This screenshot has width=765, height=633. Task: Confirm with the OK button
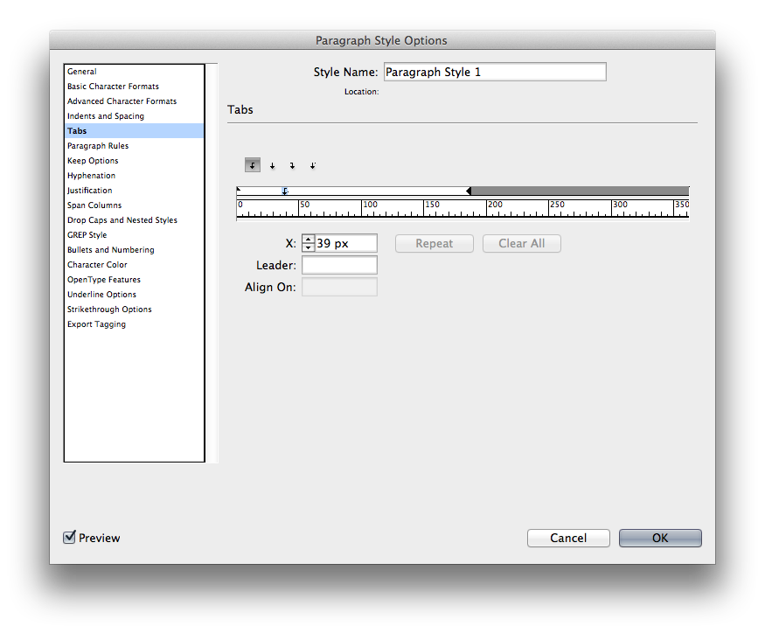(x=660, y=538)
